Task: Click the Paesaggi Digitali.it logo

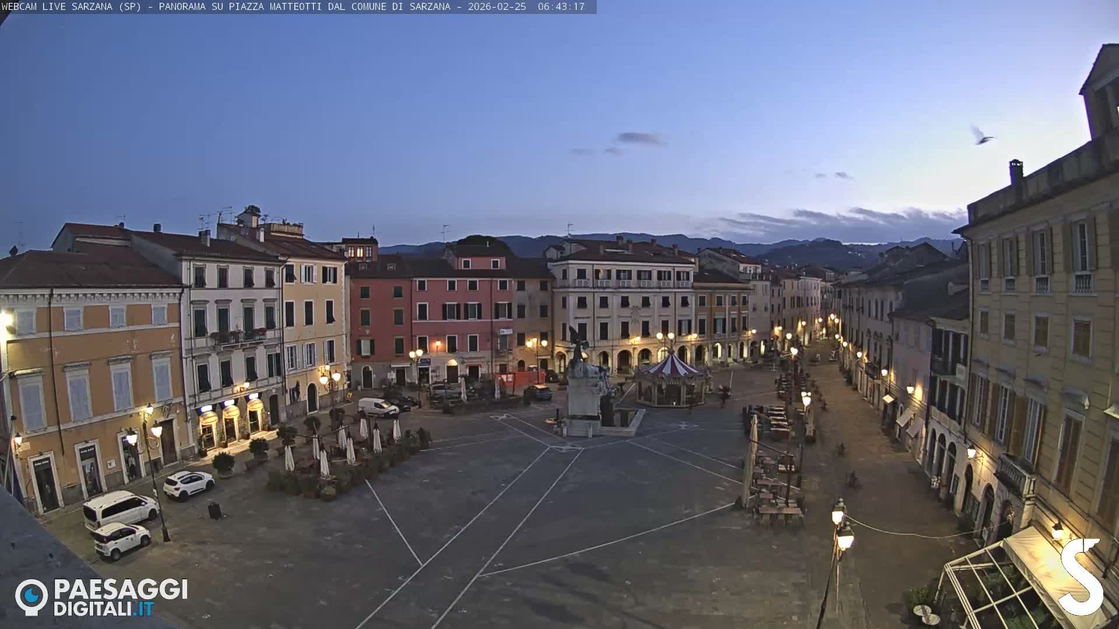Action: pos(101,597)
